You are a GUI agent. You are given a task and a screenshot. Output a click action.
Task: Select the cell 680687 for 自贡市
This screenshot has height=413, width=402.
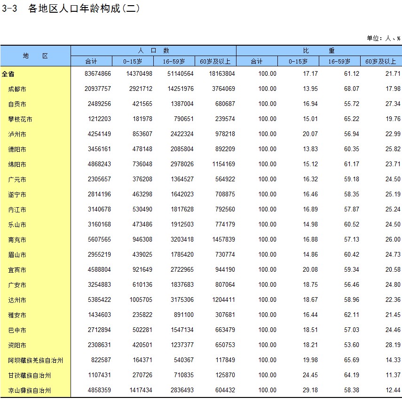(x=225, y=104)
